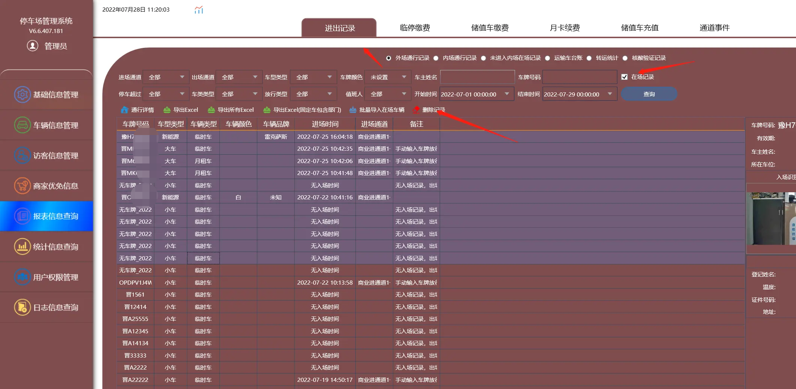Select the 未进入内场在场记录 radio button
Viewport: 796px width, 389px height.
click(483, 58)
